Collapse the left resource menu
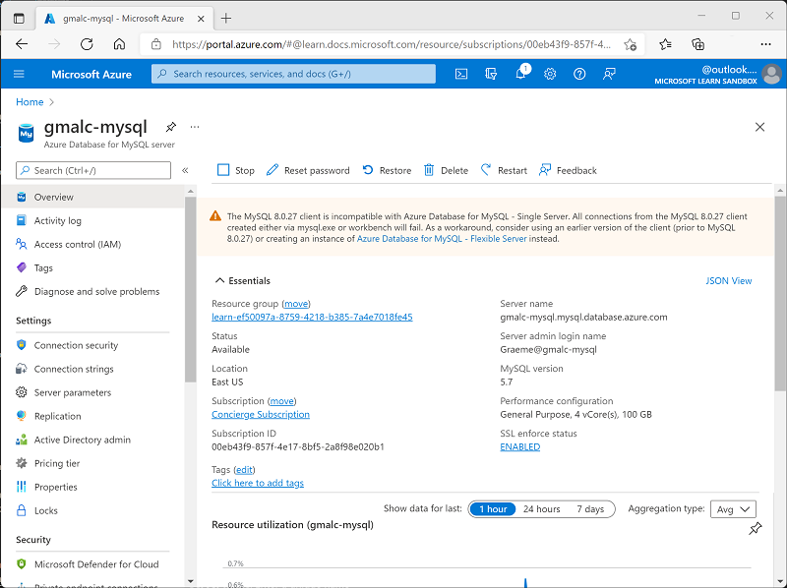The width and height of the screenshot is (787, 588). (185, 170)
